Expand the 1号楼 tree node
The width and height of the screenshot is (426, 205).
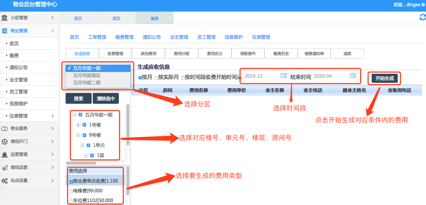tap(78, 125)
